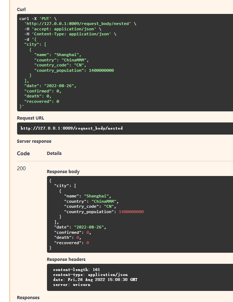Image resolution: width=233 pixels, height=302 pixels.
Task: Select the curl -X 'PUT' line
Action: (x=38, y=19)
